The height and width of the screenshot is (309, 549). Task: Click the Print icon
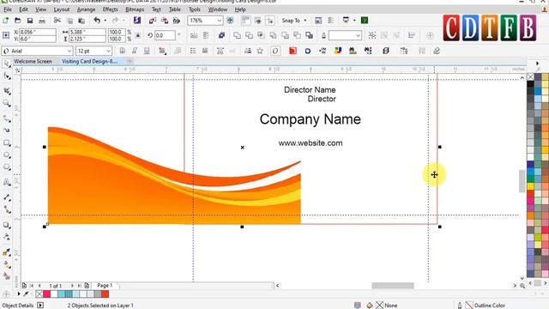(42, 21)
